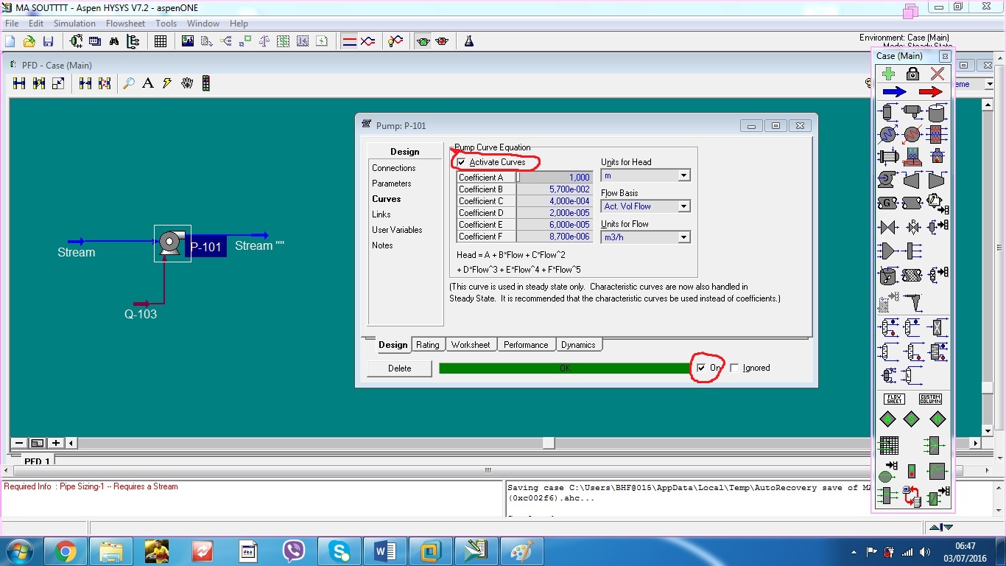Toggle the On checkbox for pump P-101
The height and width of the screenshot is (566, 1006).
point(700,367)
